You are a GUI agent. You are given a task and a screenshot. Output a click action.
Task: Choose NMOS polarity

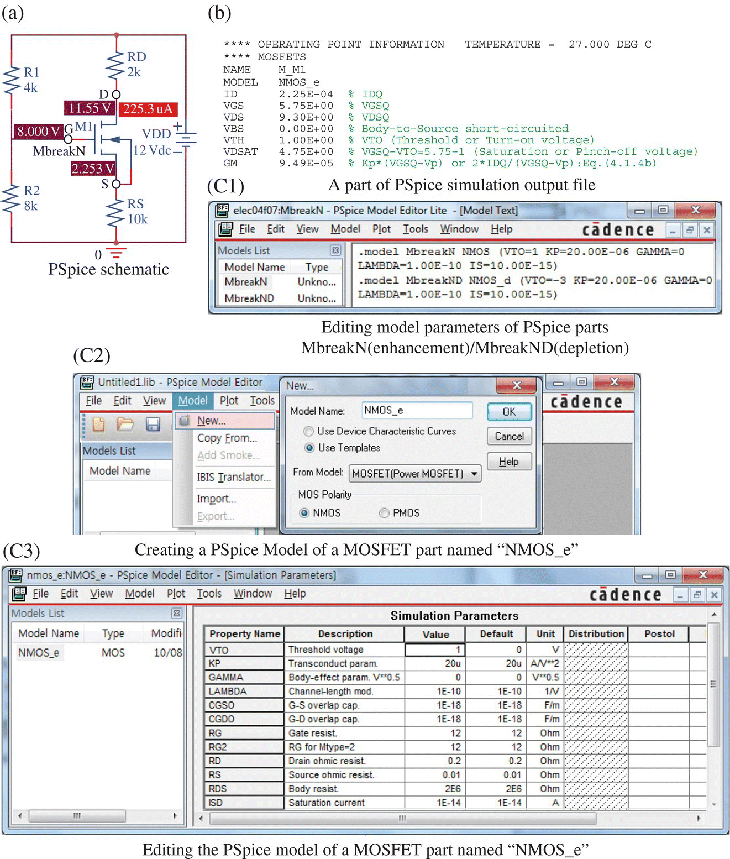click(x=304, y=513)
